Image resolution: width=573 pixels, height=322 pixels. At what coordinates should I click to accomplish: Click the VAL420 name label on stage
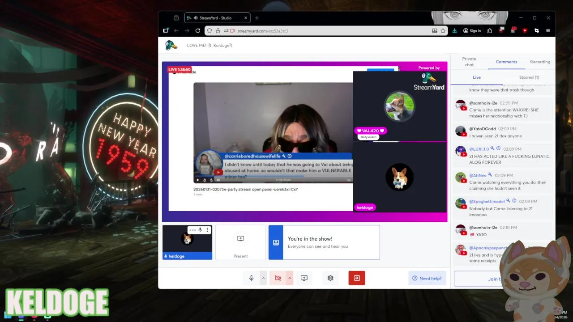370,131
